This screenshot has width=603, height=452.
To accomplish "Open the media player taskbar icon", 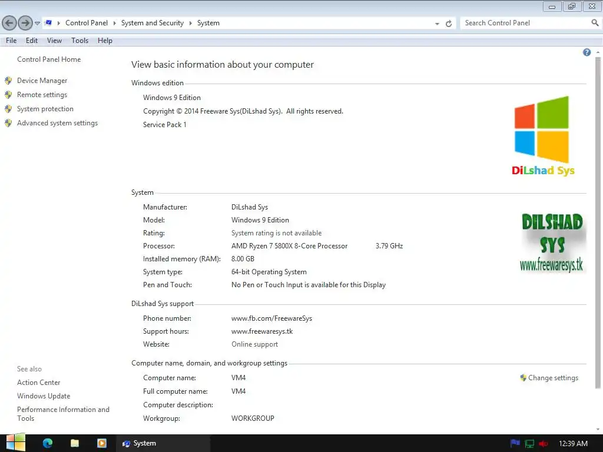I will pos(102,443).
